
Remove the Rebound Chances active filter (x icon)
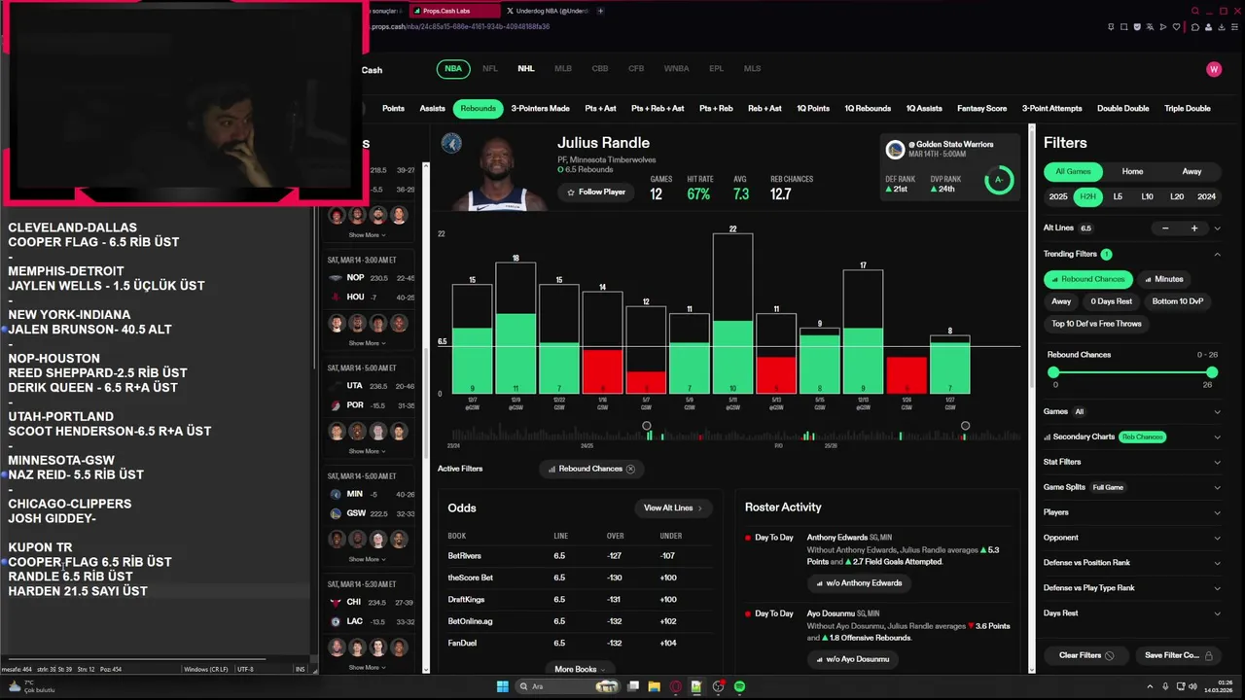tap(630, 469)
